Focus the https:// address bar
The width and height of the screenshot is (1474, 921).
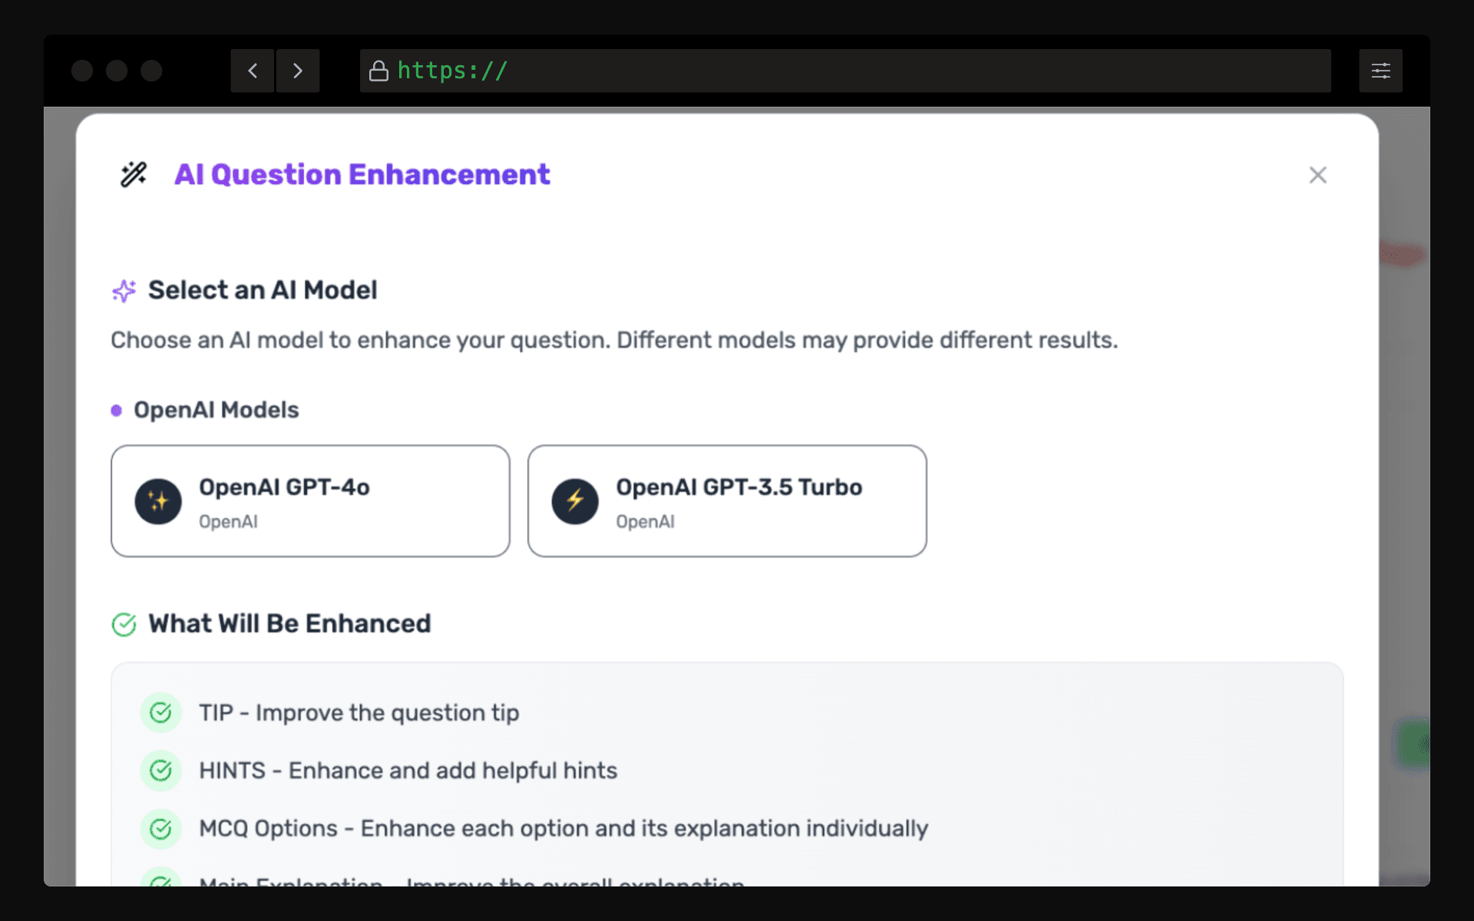click(x=845, y=71)
